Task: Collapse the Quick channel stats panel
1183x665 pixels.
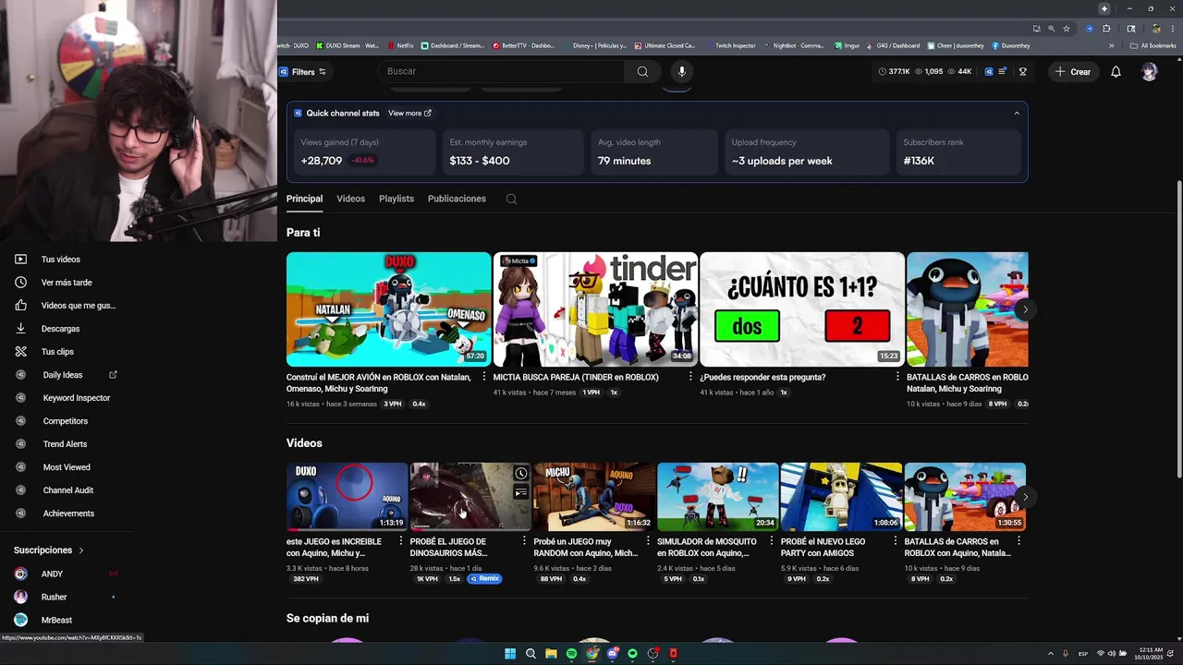Action: pyautogui.click(x=1017, y=114)
